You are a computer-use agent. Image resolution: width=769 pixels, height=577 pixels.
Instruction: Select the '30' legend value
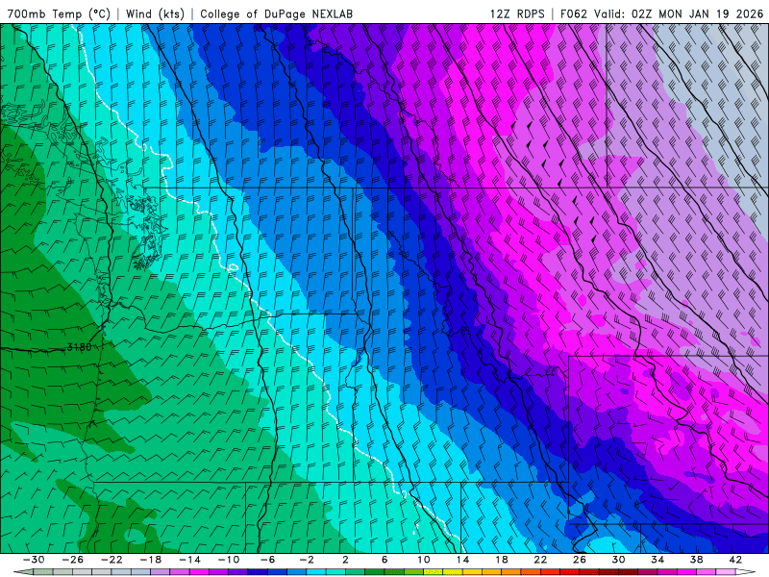[618, 560]
